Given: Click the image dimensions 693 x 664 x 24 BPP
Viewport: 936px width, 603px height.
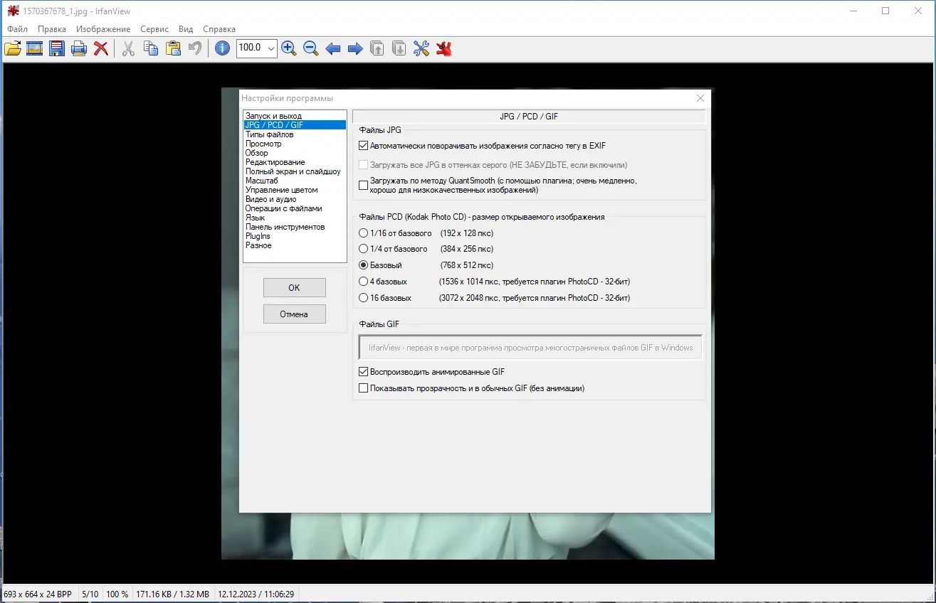Looking at the screenshot, I should tap(38, 594).
